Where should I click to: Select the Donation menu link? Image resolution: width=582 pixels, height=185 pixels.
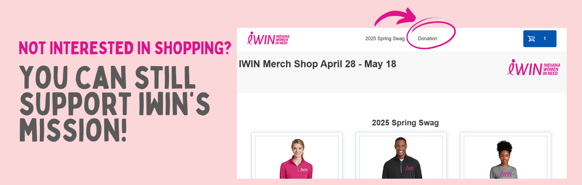point(428,38)
